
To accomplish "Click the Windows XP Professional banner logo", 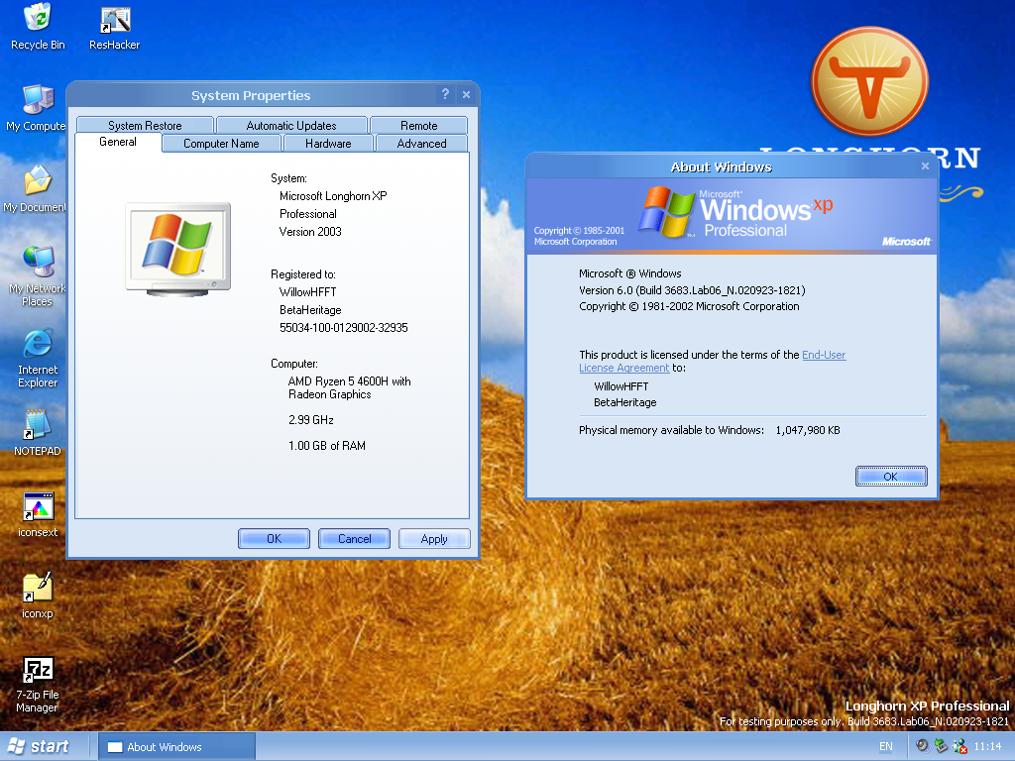I will [734, 212].
